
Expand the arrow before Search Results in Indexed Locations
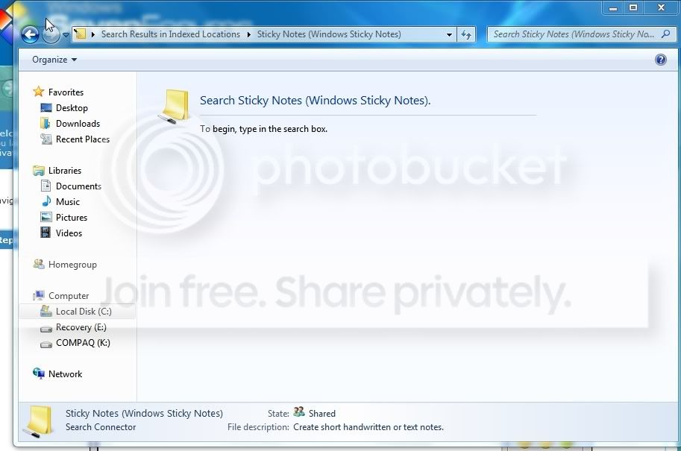pyautogui.click(x=92, y=34)
